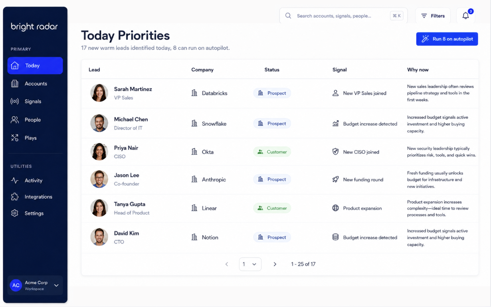Image resolution: width=491 pixels, height=307 pixels.
Task: Click Tanya Gupta's avatar photo
Action: 99,208
